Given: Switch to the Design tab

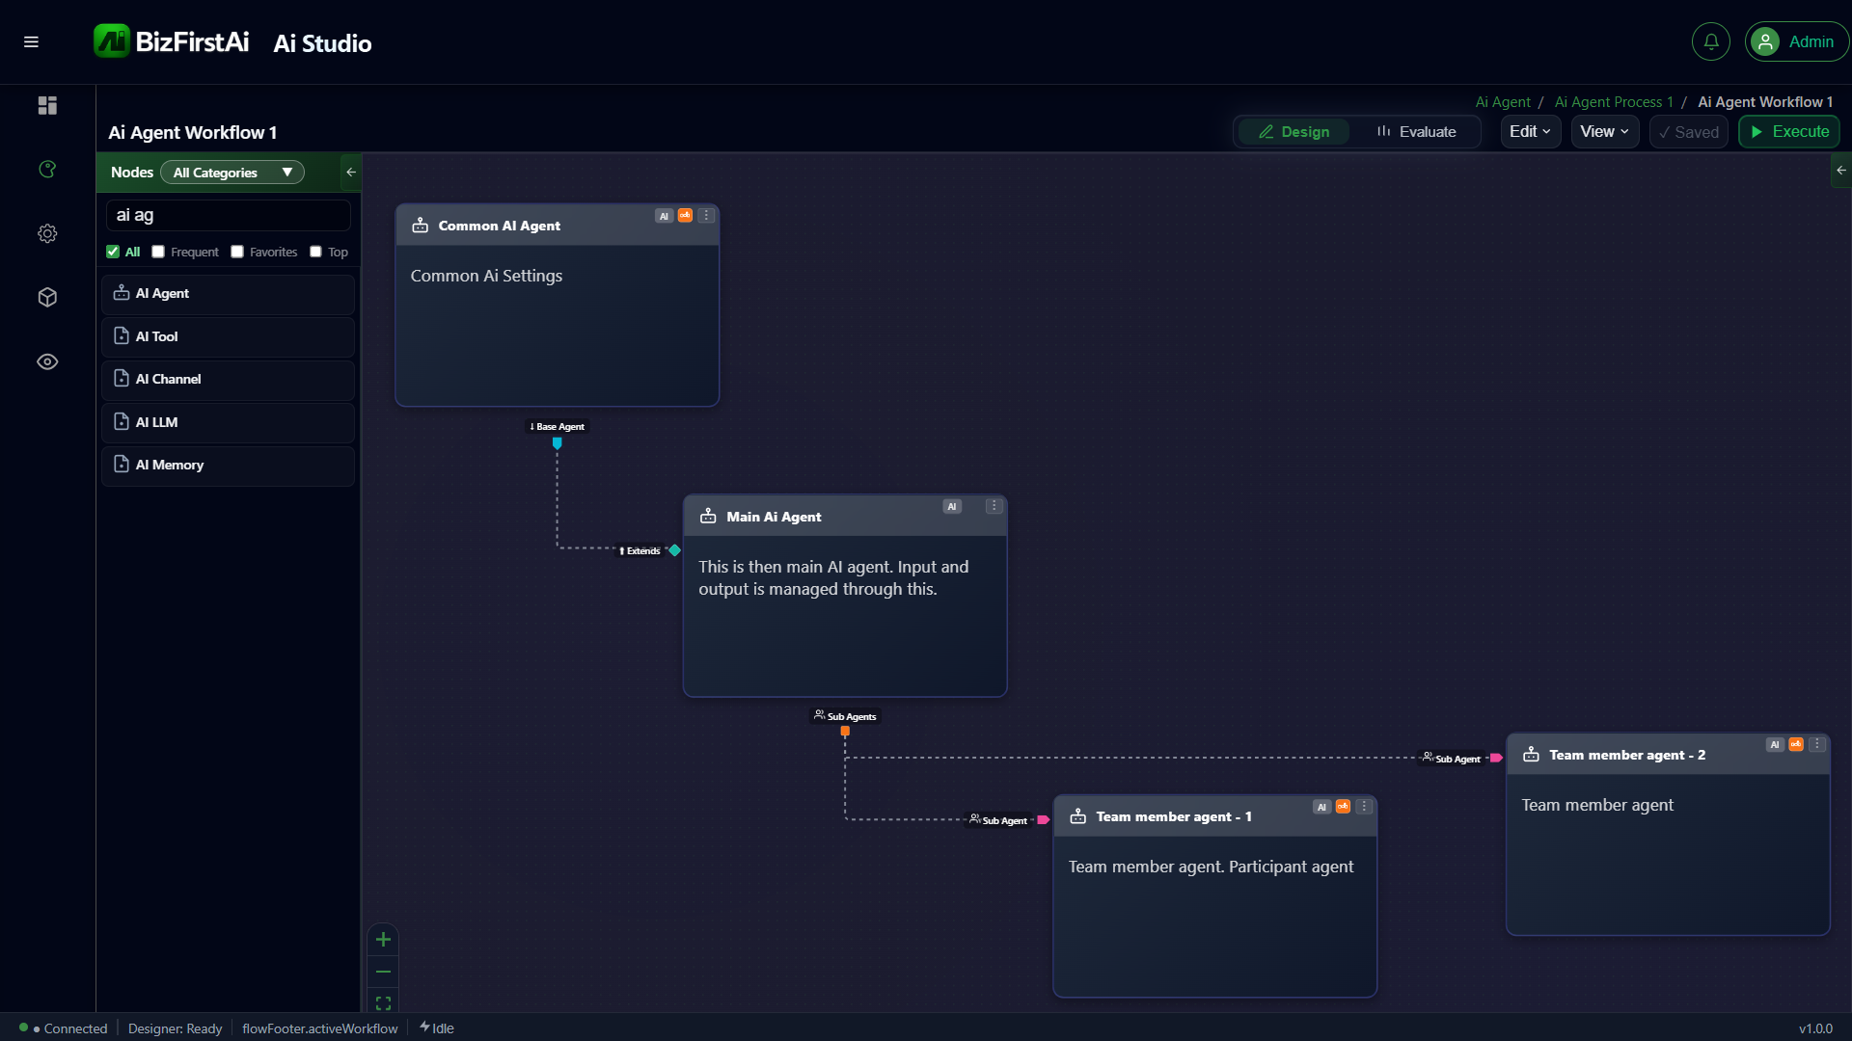Looking at the screenshot, I should (1294, 132).
